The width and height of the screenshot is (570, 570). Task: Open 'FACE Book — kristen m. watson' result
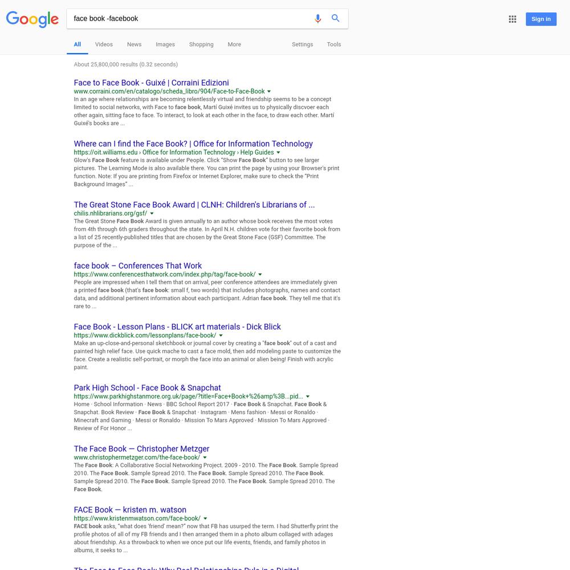click(x=130, y=510)
